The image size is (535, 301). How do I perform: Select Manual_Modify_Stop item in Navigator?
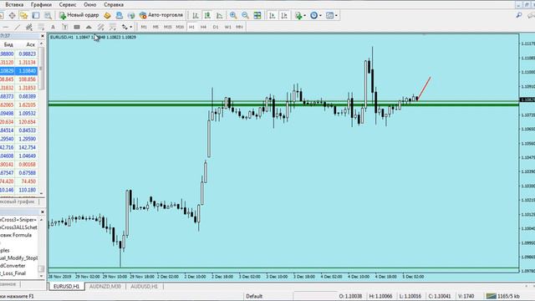18,258
